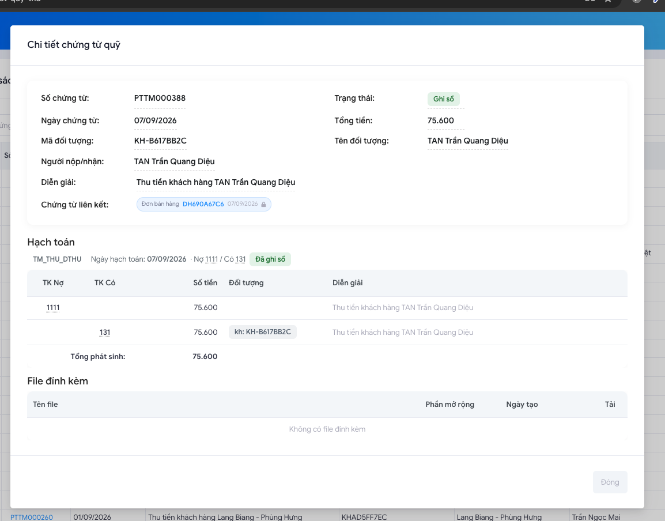The width and height of the screenshot is (665, 521).
Task: Click the lock icon on linked order chip
Action: coord(263,205)
